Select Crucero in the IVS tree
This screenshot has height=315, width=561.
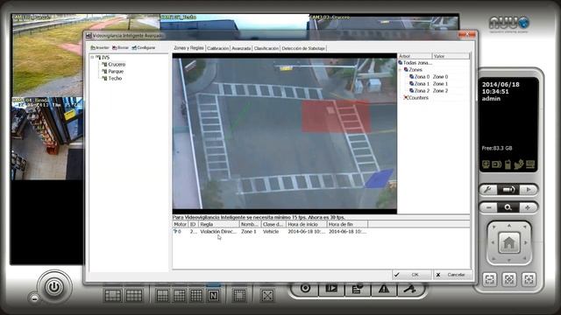tap(117, 64)
